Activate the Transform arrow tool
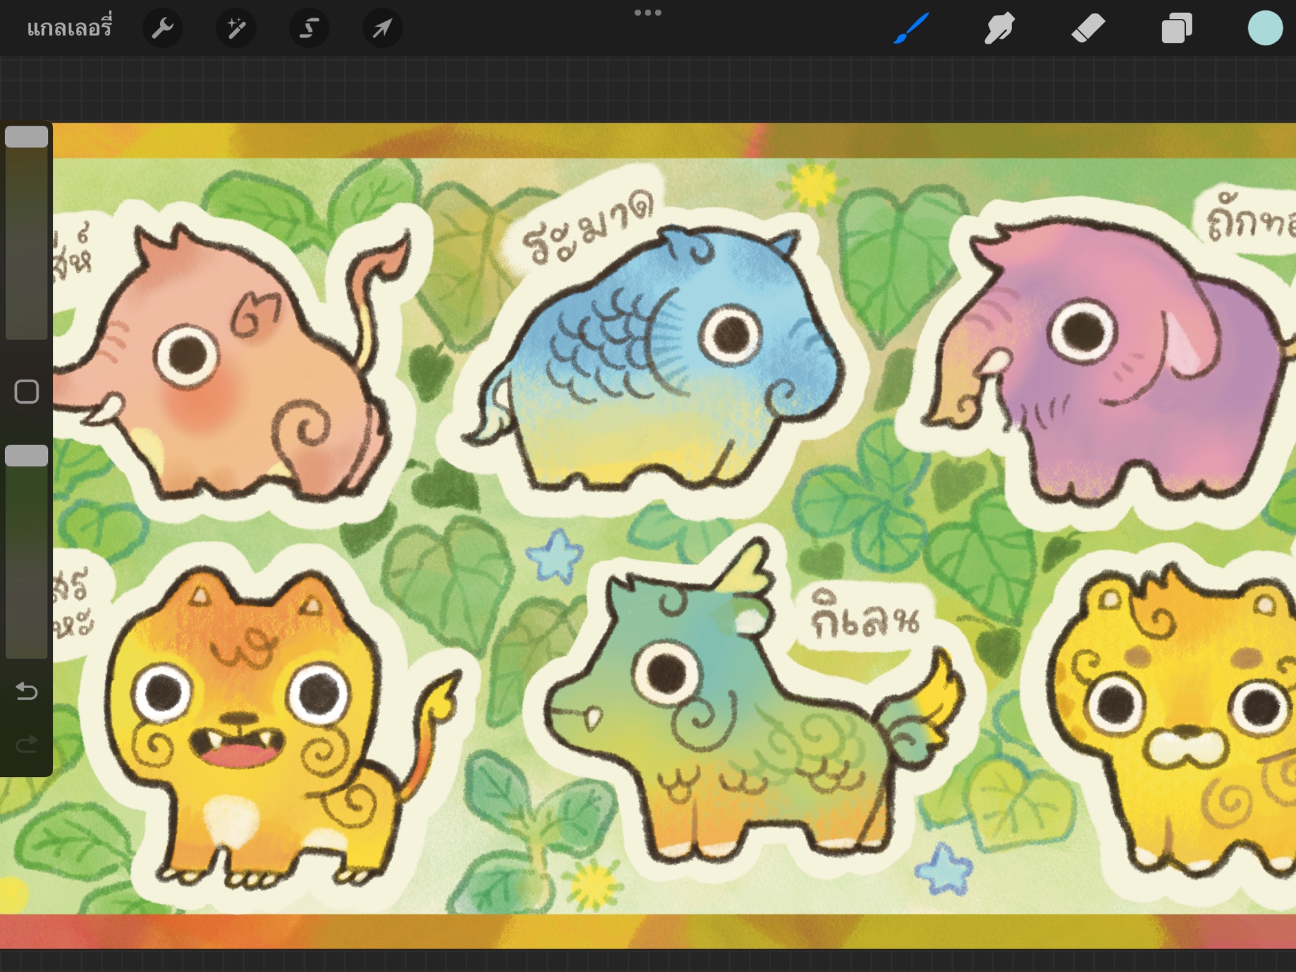Screen dimensions: 1296x972 [382, 29]
